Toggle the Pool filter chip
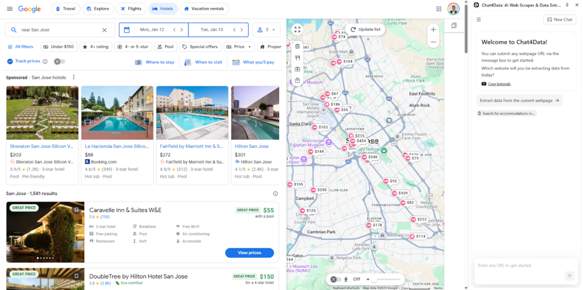This screenshot has height=290, width=583. pyautogui.click(x=166, y=47)
